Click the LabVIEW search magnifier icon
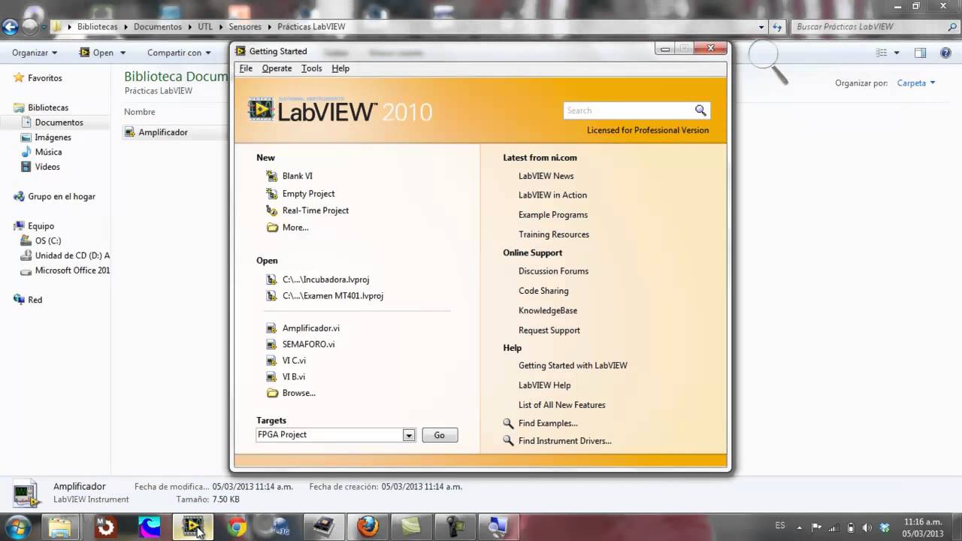The width and height of the screenshot is (962, 541). tap(700, 110)
